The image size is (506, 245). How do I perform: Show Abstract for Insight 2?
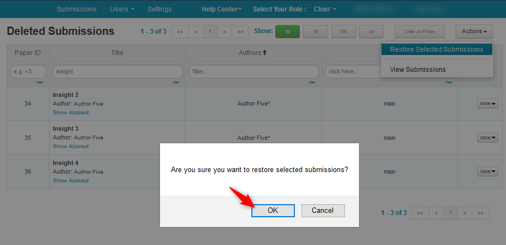(71, 112)
